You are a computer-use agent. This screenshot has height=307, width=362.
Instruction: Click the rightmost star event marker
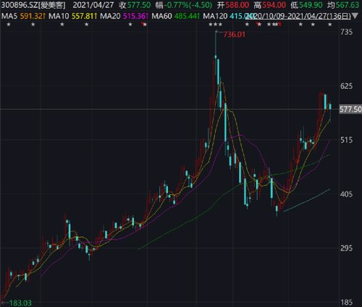pyautogui.click(x=330, y=25)
